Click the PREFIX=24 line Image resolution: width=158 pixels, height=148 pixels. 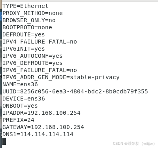[x=18, y=120]
